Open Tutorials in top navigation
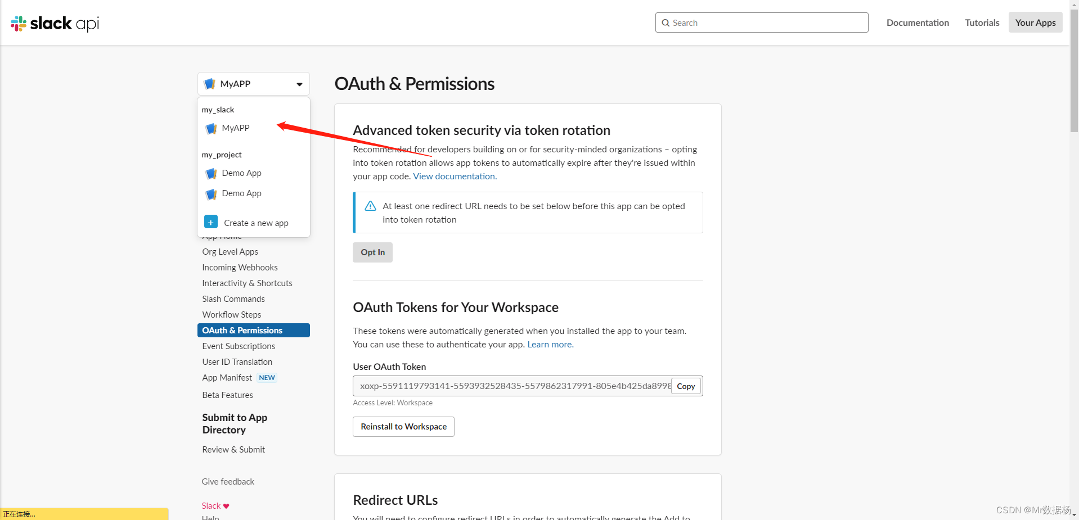Viewport: 1079px width, 520px height. [x=982, y=22]
